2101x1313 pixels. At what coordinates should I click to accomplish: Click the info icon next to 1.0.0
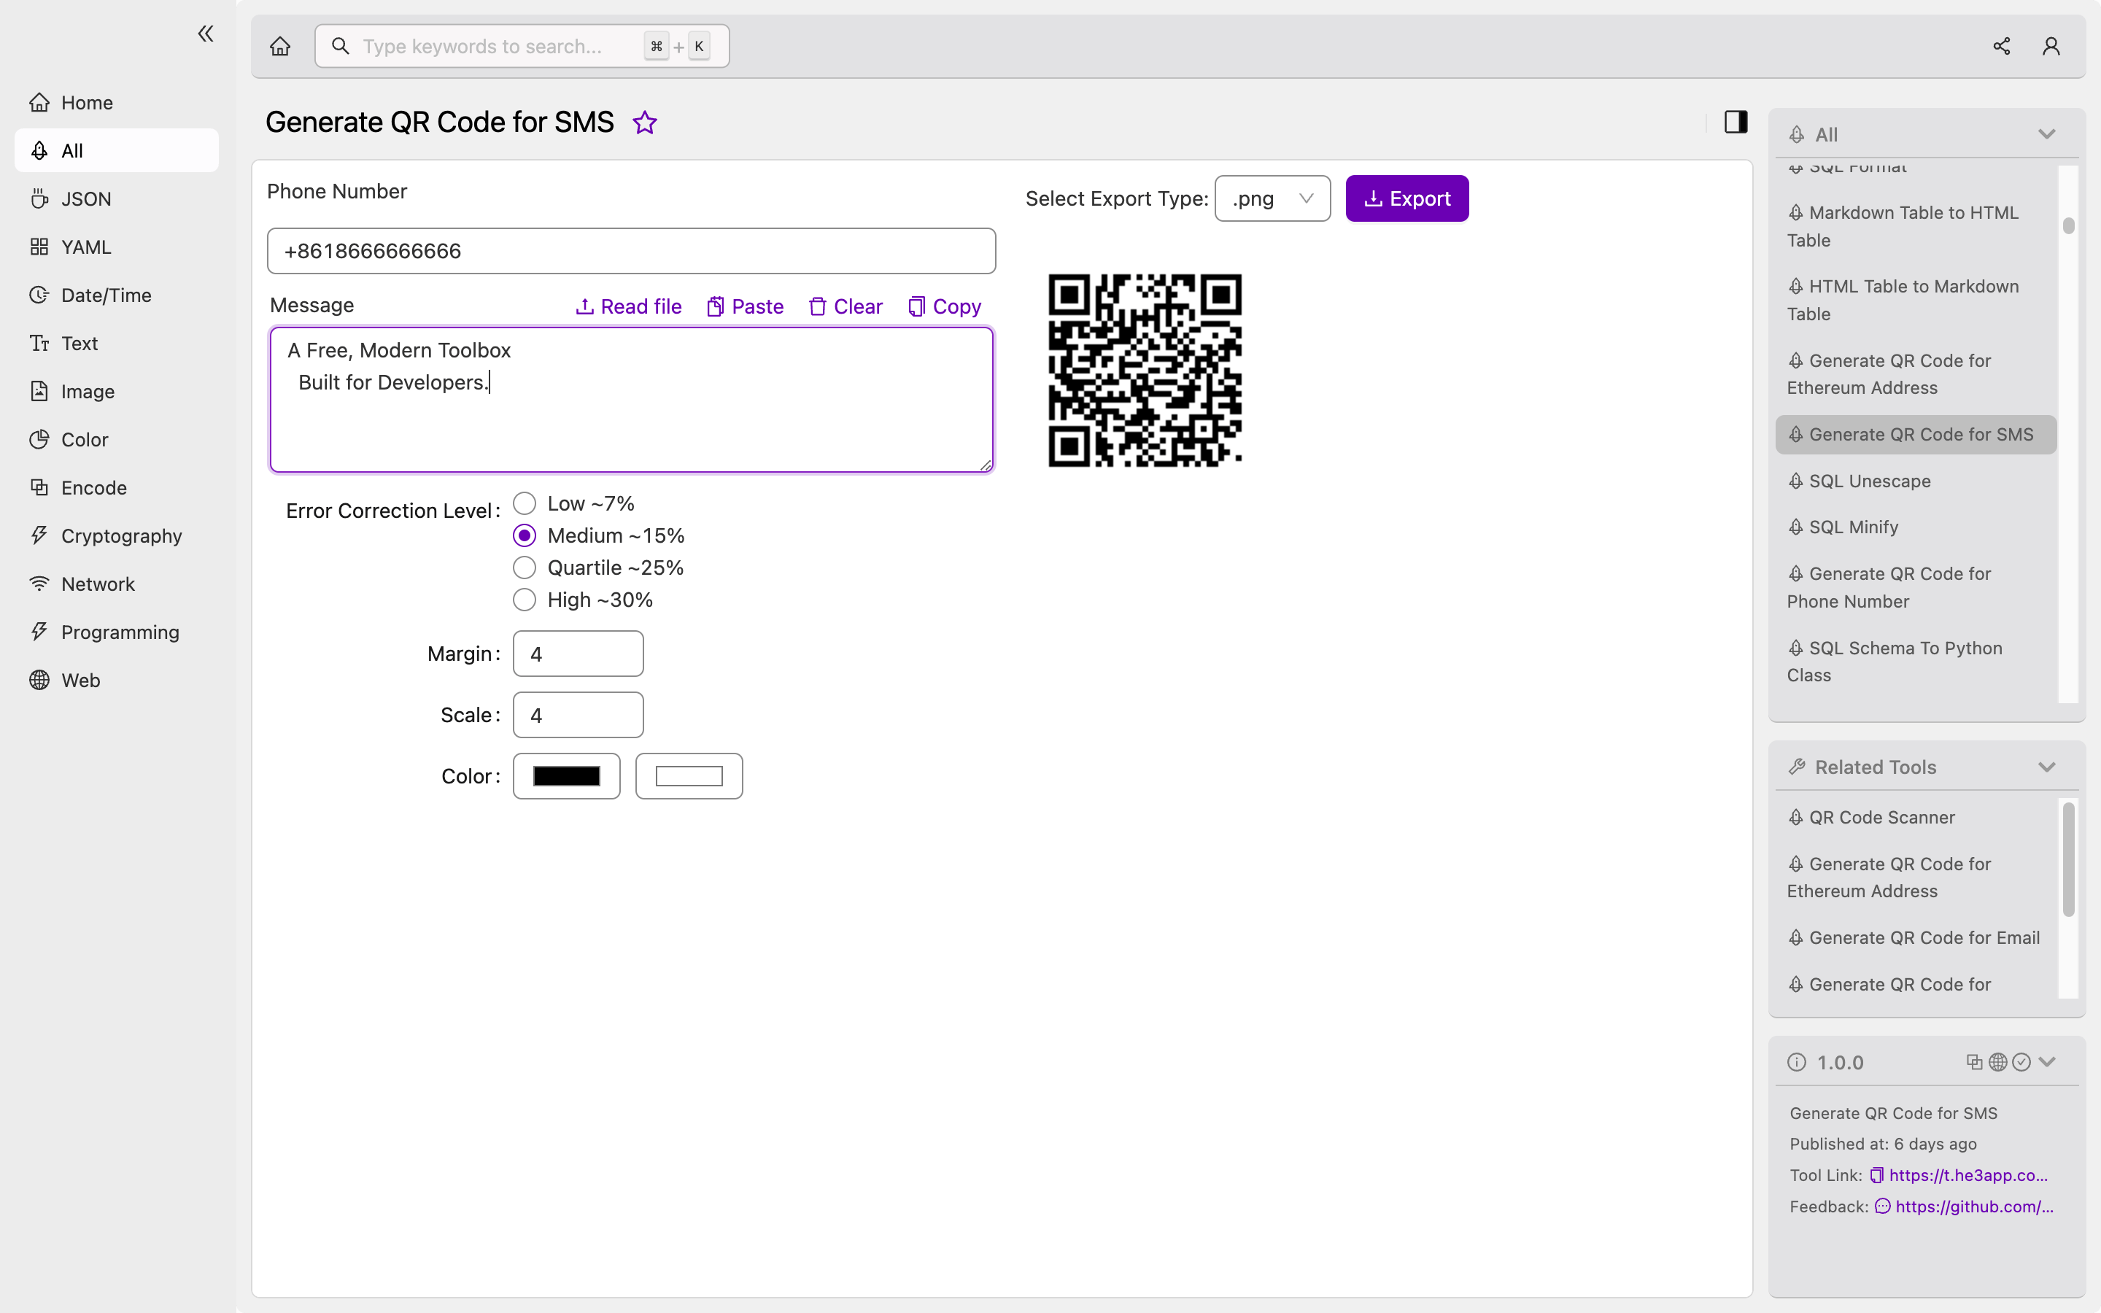pyautogui.click(x=1796, y=1062)
